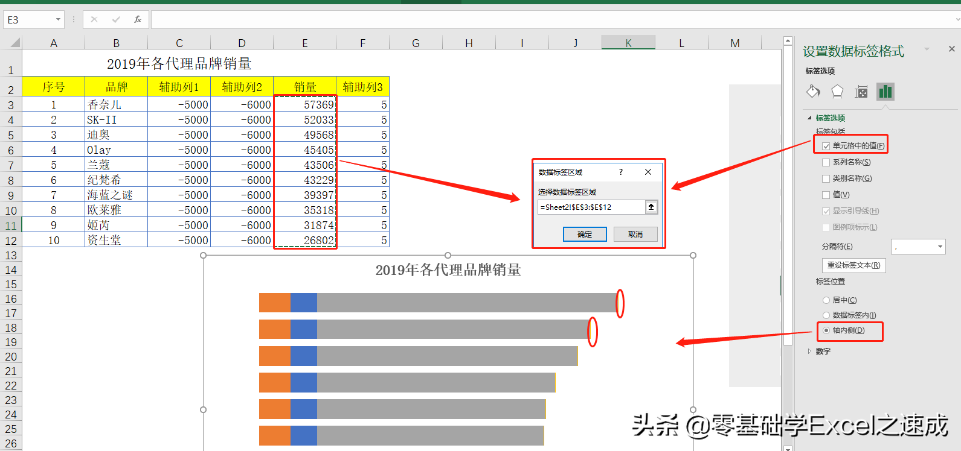Enable 系列名称 checkbox
The image size is (961, 451).
tap(826, 162)
